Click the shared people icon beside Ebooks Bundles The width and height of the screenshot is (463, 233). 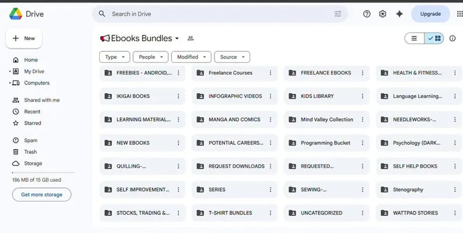pos(191,38)
